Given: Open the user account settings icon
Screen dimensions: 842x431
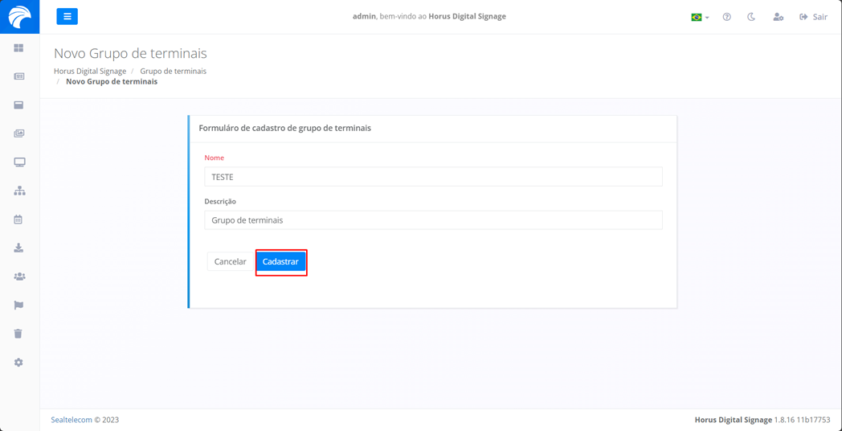Looking at the screenshot, I should coord(778,17).
